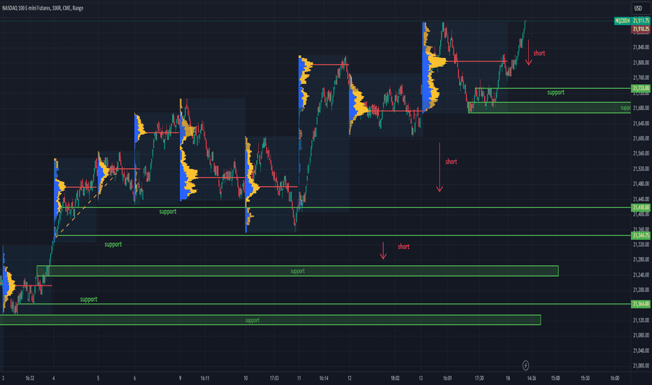Viewport: 652px width, 385px height.
Task: Click the 21,280.00 price axis value
Action: coord(641,259)
